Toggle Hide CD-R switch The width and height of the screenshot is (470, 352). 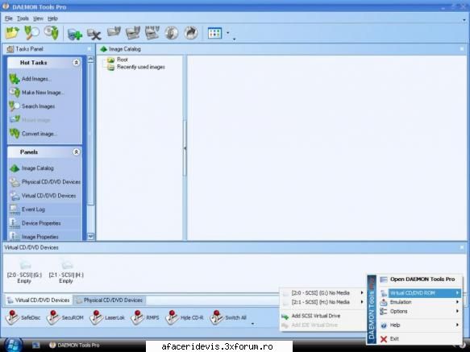pyautogui.click(x=185, y=317)
